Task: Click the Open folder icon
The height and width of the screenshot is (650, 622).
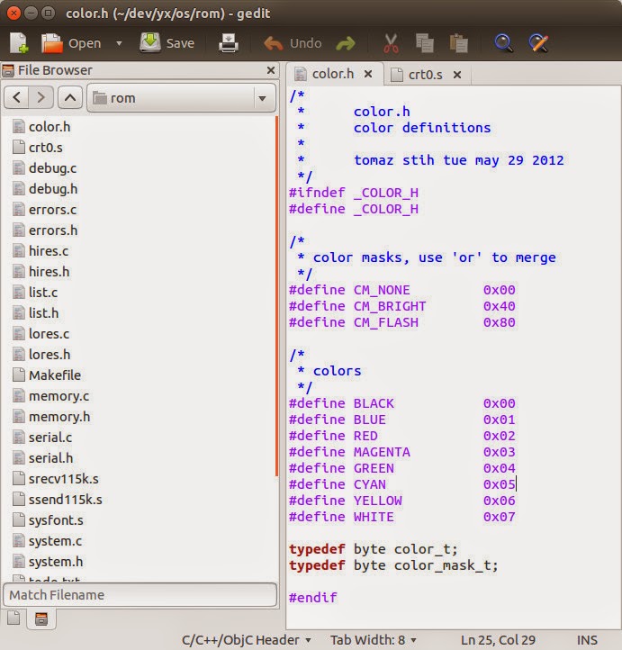Action: (52, 43)
